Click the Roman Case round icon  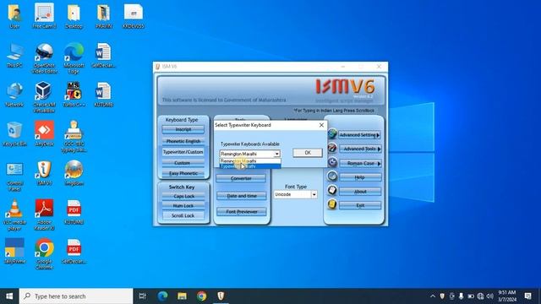click(332, 162)
